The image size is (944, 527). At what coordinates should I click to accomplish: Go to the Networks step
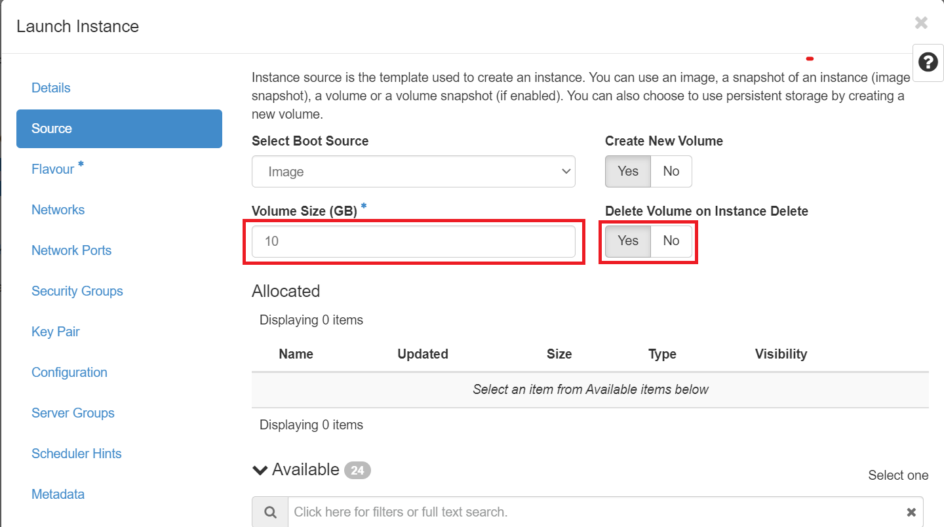coord(58,210)
